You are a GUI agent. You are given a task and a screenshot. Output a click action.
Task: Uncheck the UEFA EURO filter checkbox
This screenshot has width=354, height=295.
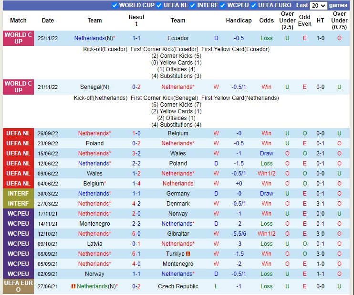click(253, 5)
